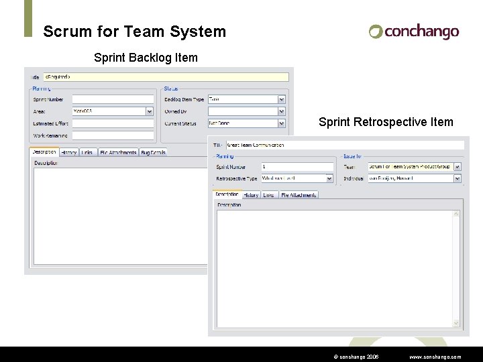Click the Estimated Effort input field
Screen dimensions: 483x362
coord(113,123)
